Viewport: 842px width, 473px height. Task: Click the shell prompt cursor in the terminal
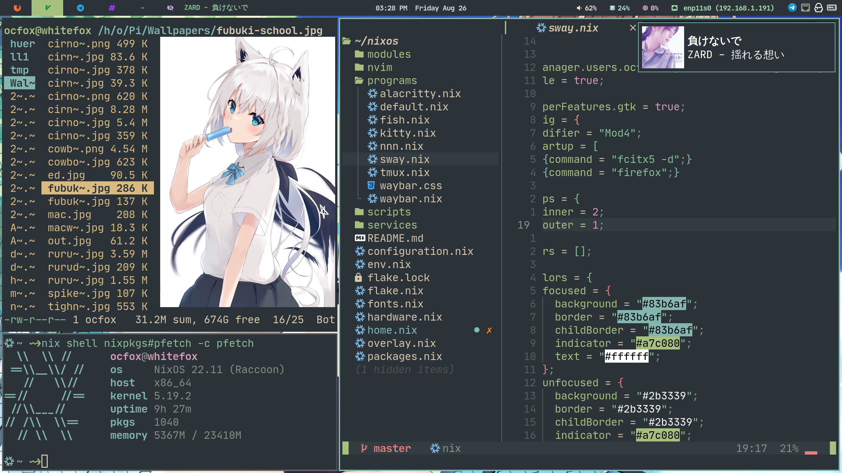point(45,461)
